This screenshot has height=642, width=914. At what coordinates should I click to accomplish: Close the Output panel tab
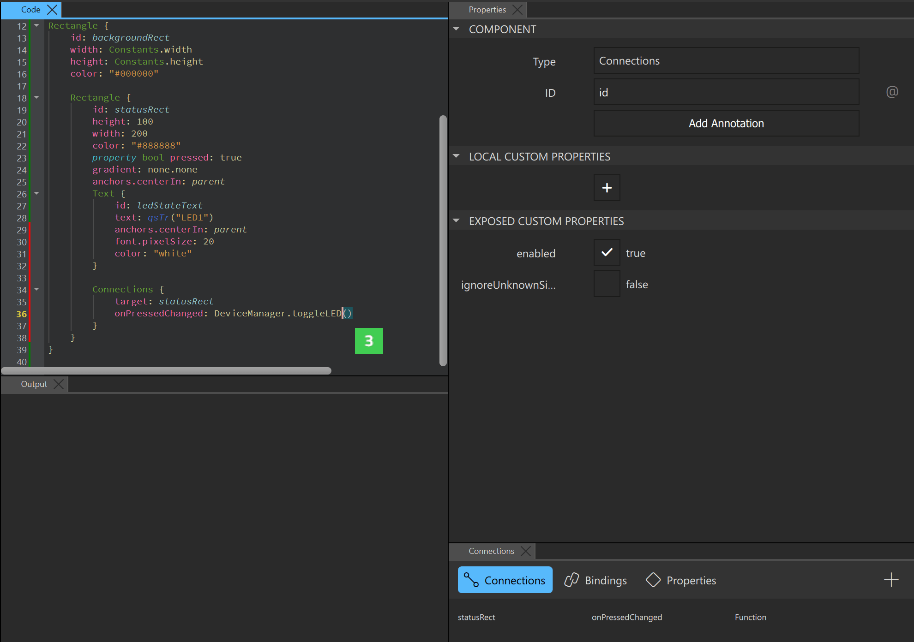click(x=59, y=384)
